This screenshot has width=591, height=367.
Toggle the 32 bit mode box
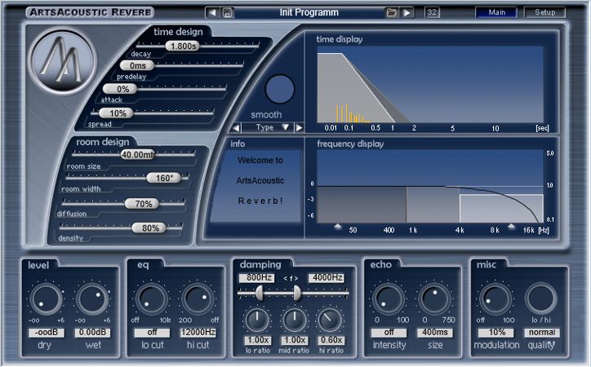pyautogui.click(x=432, y=12)
